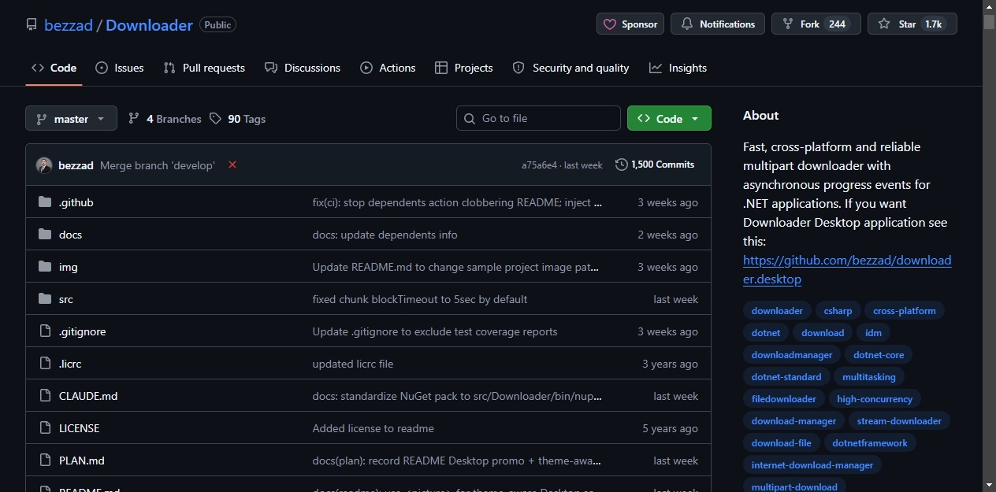Click the repository icon beside bezzad

[32, 24]
